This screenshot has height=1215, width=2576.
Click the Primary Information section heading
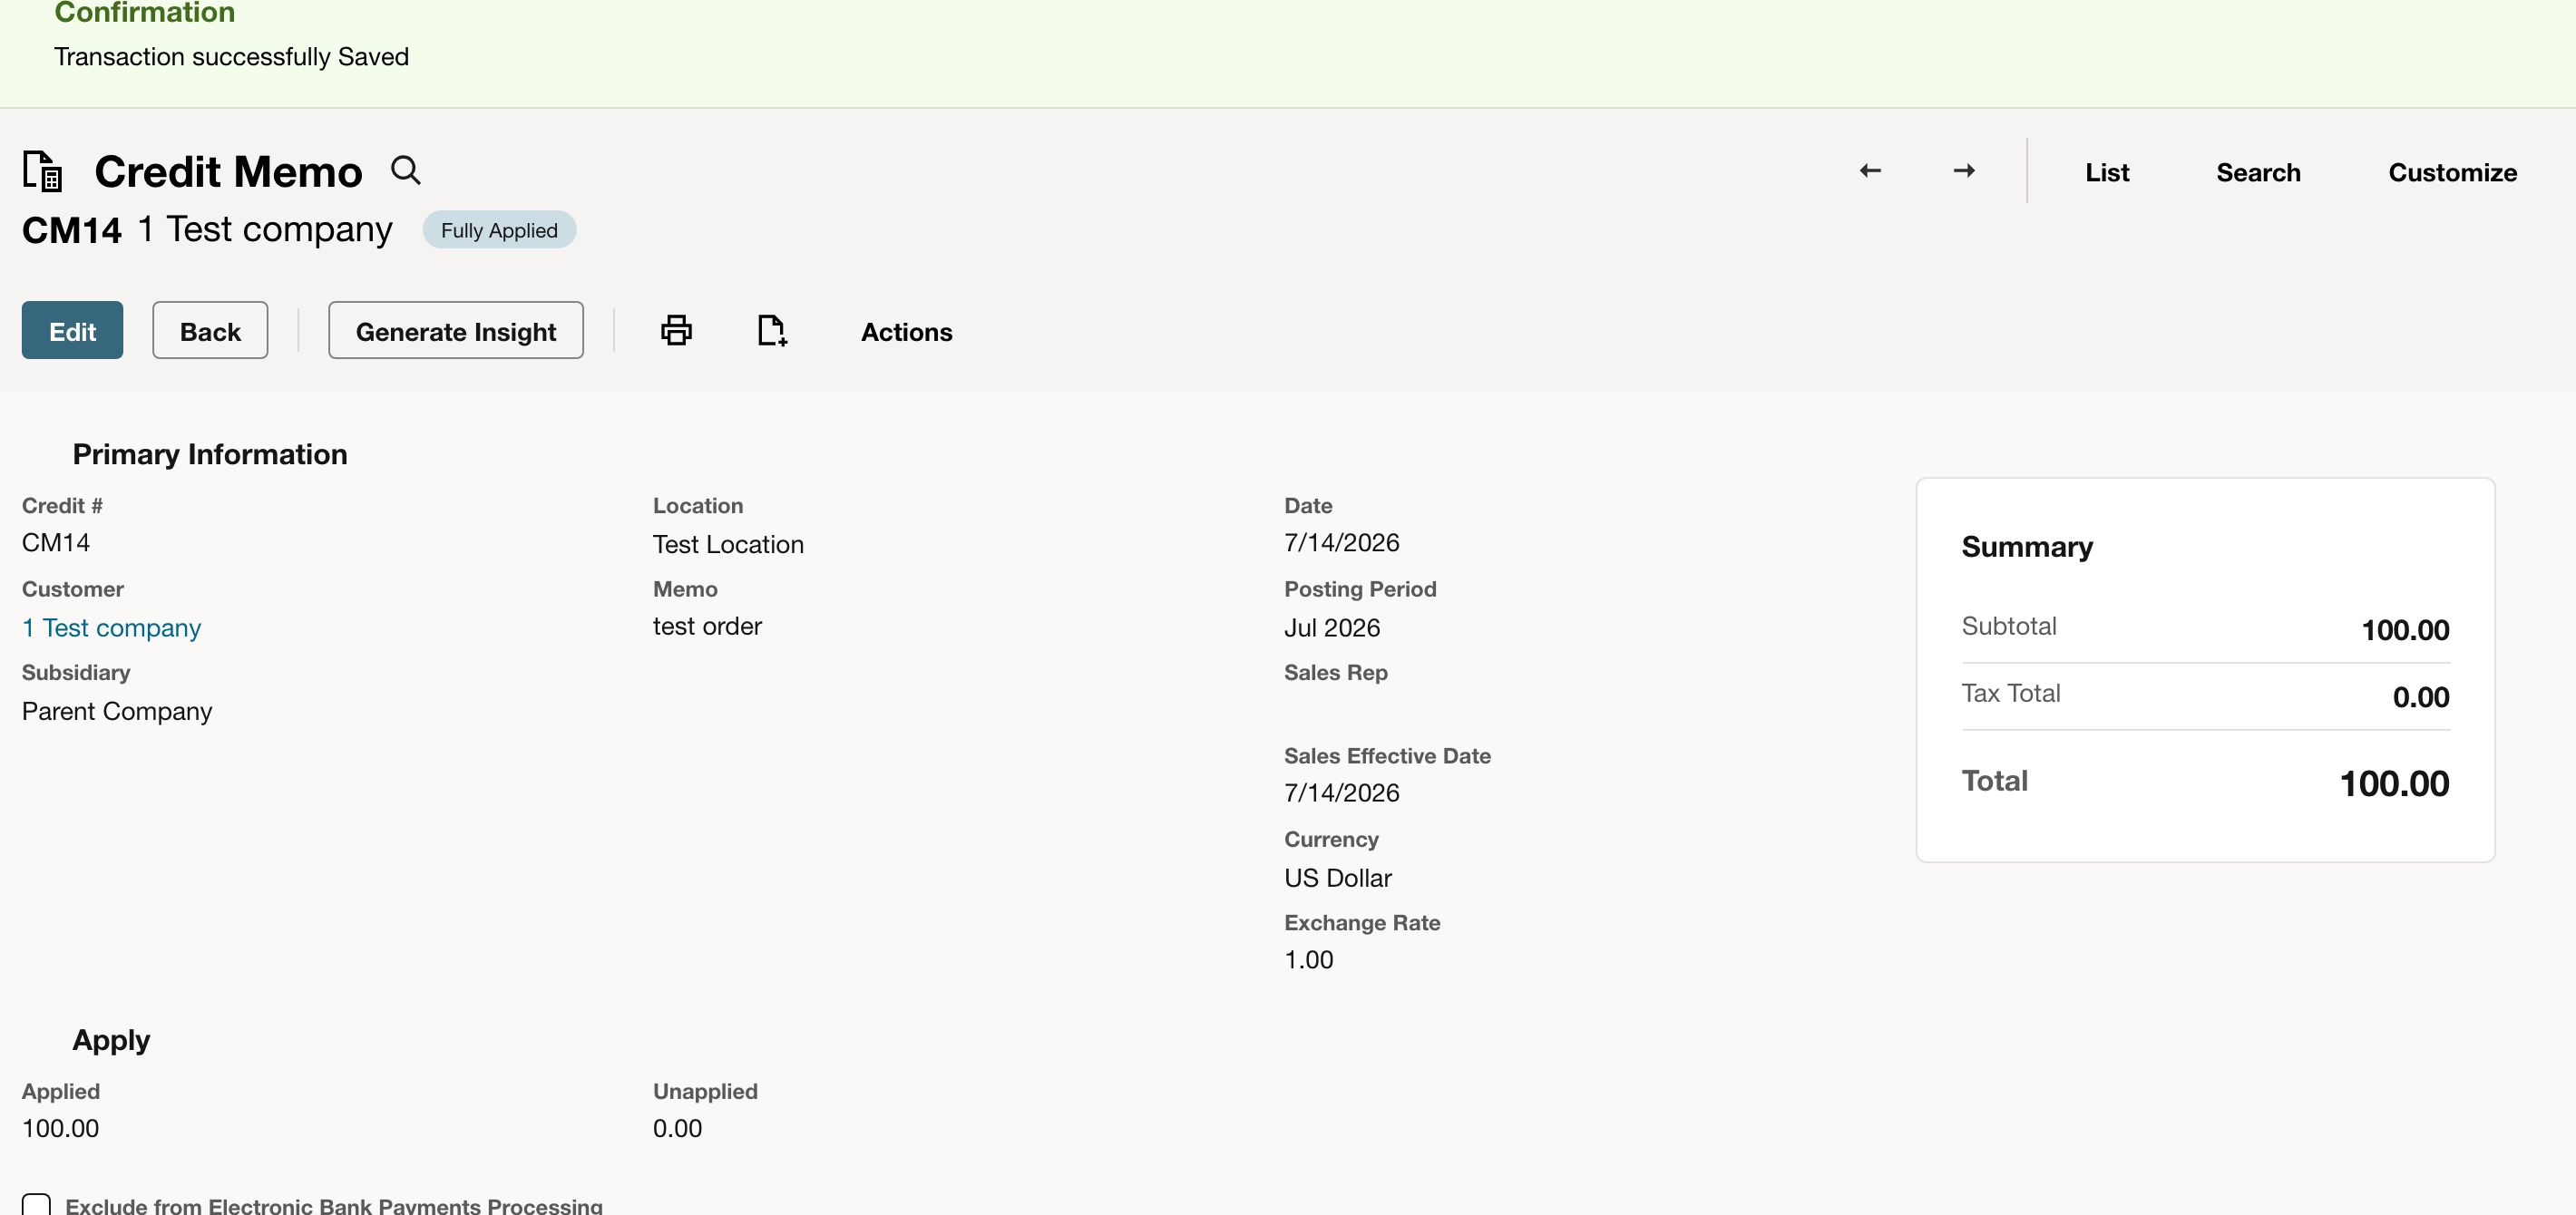pos(210,454)
